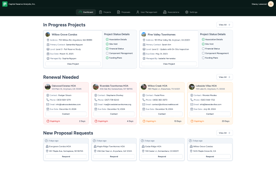Click Evergreen Condos HOA building icon

[x=47, y=146]
